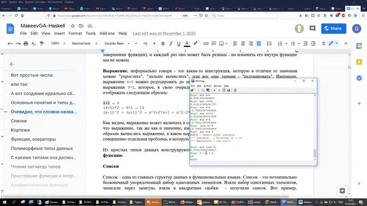The height and width of the screenshot is (206, 367).
Task: Open the insert image dropdown arrow
Action: point(226,43)
